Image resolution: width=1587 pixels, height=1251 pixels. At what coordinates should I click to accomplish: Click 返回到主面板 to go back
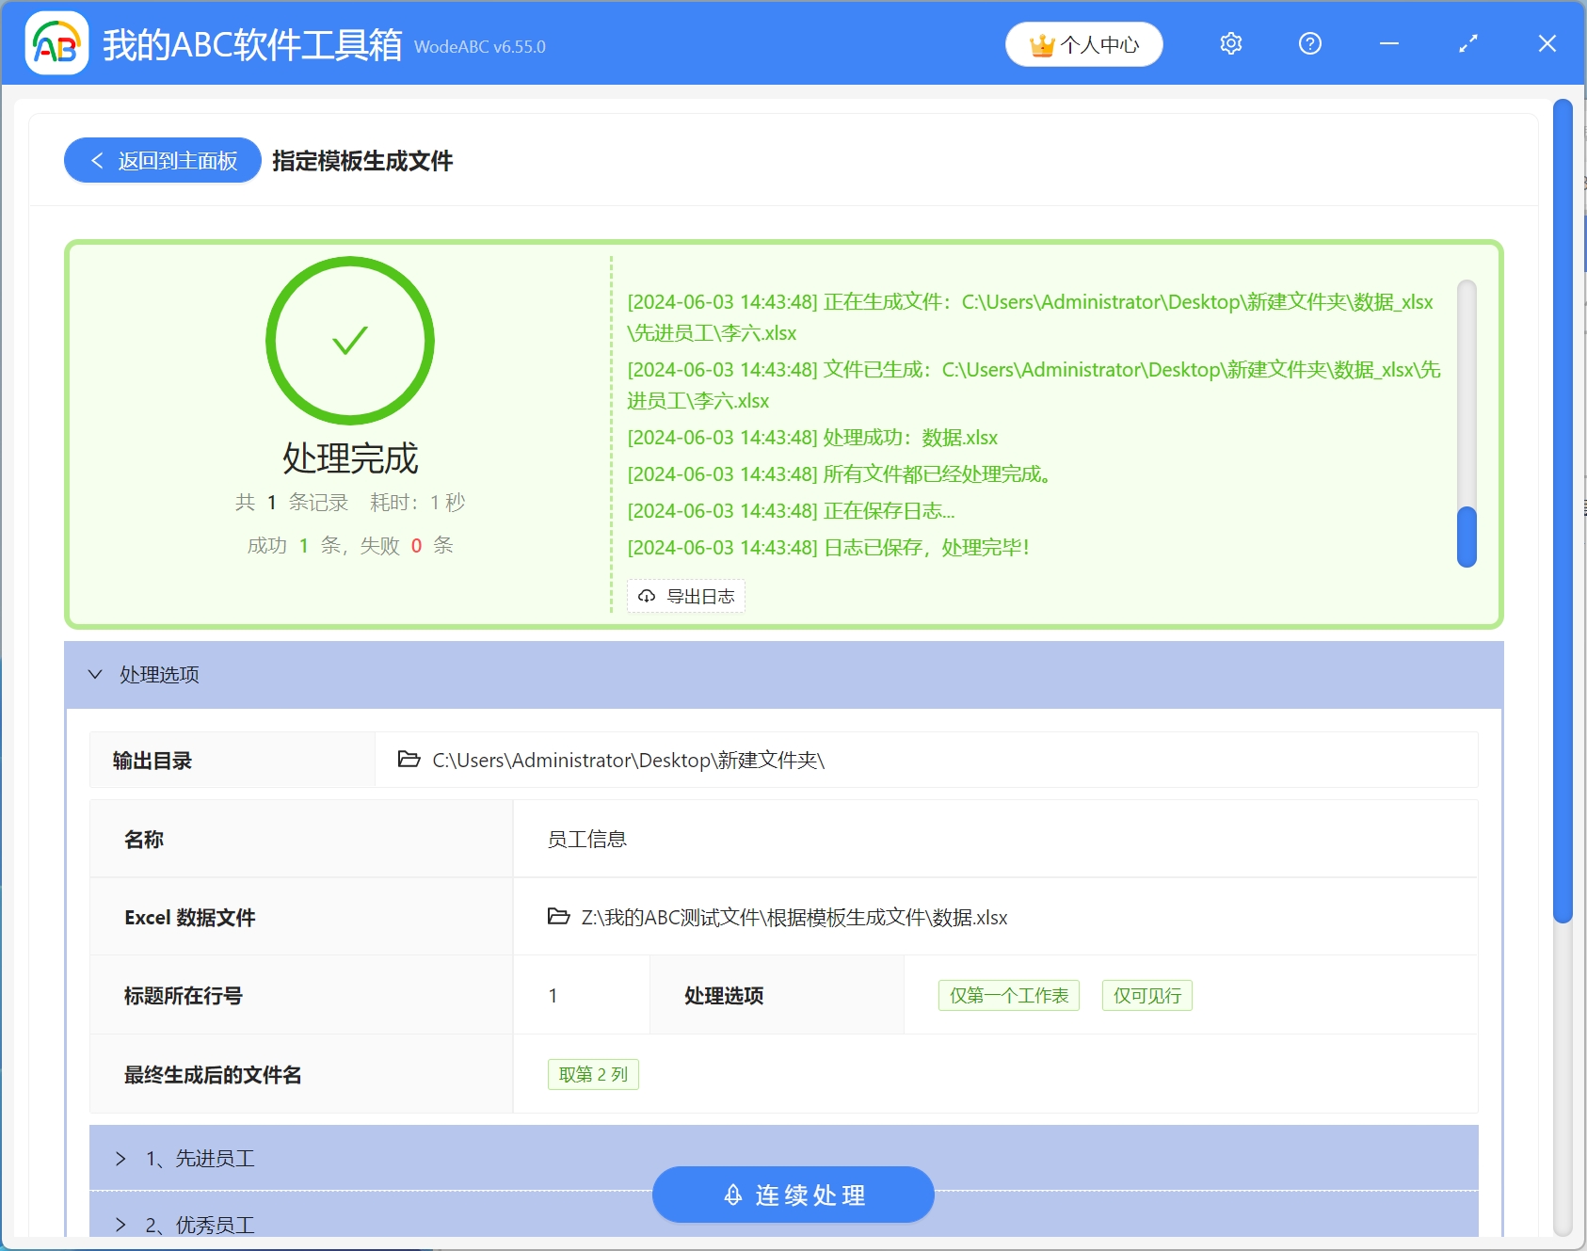[161, 160]
